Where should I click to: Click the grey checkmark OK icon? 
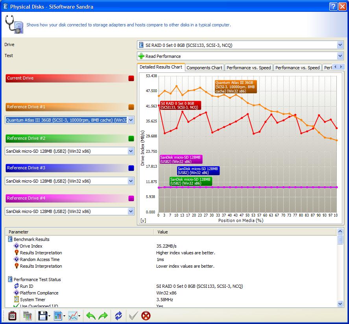pos(133,316)
